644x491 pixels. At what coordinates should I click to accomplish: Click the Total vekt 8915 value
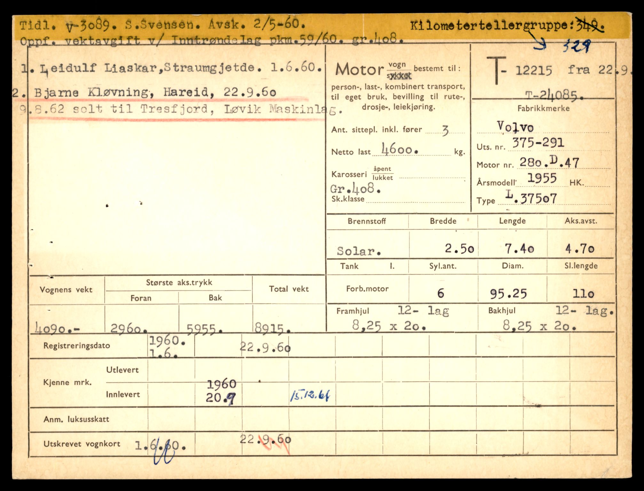(x=272, y=328)
